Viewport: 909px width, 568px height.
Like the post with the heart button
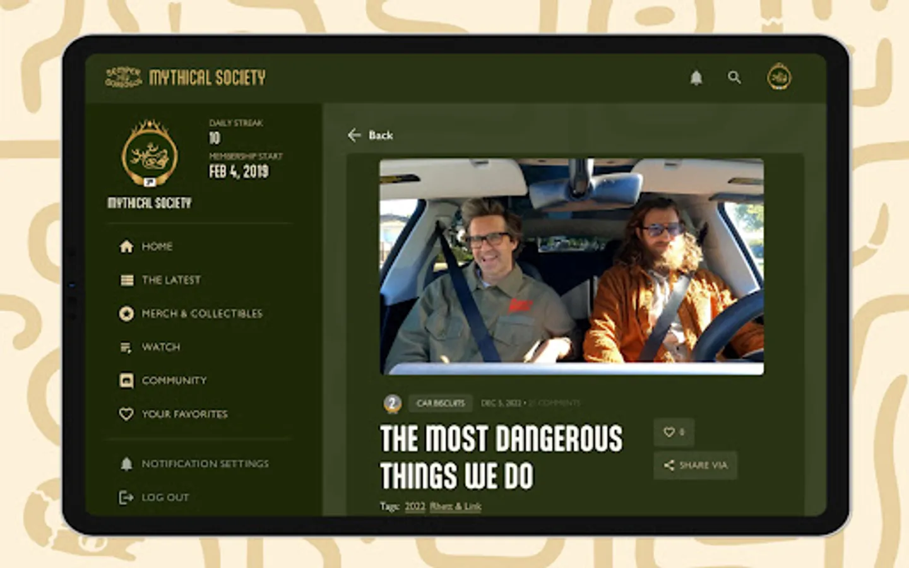(x=674, y=432)
